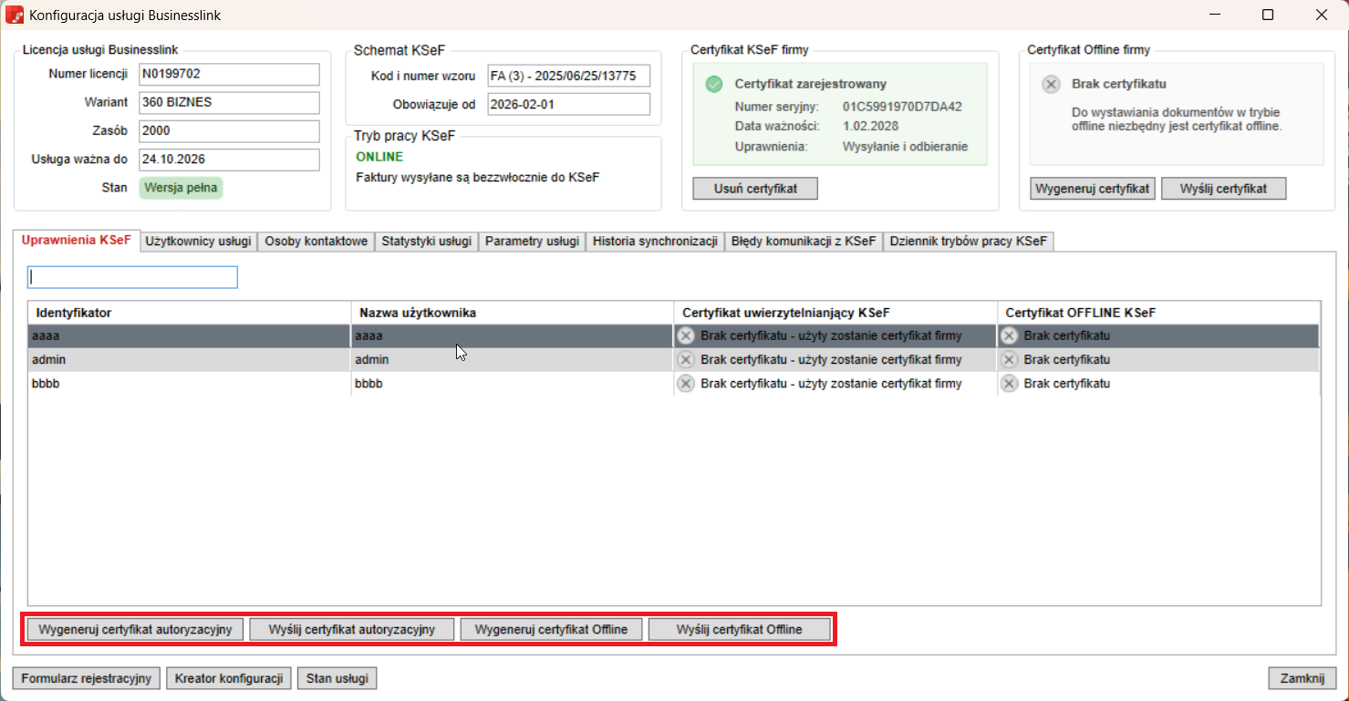
Task: Focus the user filter search field
Action: point(133,277)
